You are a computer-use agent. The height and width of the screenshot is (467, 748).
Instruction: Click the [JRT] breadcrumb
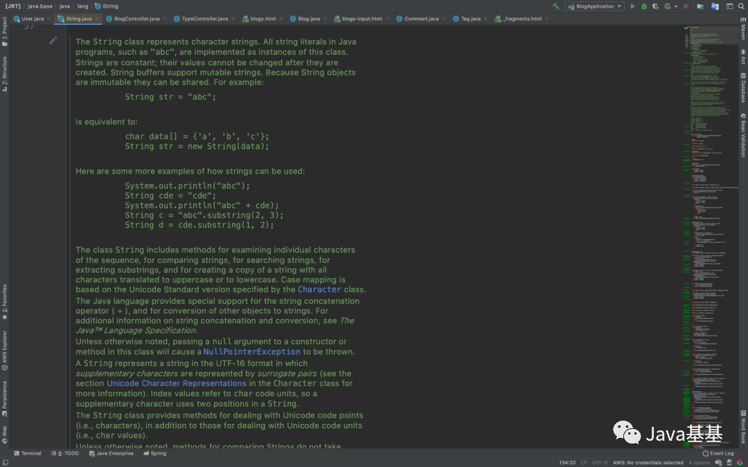coord(13,6)
